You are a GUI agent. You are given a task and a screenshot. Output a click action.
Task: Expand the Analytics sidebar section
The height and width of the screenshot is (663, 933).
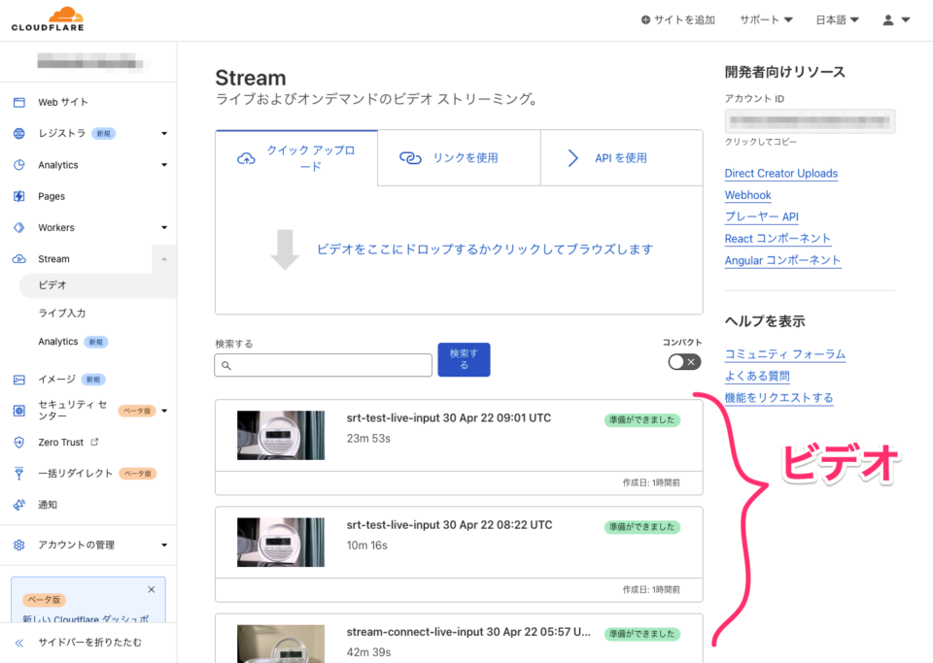point(163,164)
